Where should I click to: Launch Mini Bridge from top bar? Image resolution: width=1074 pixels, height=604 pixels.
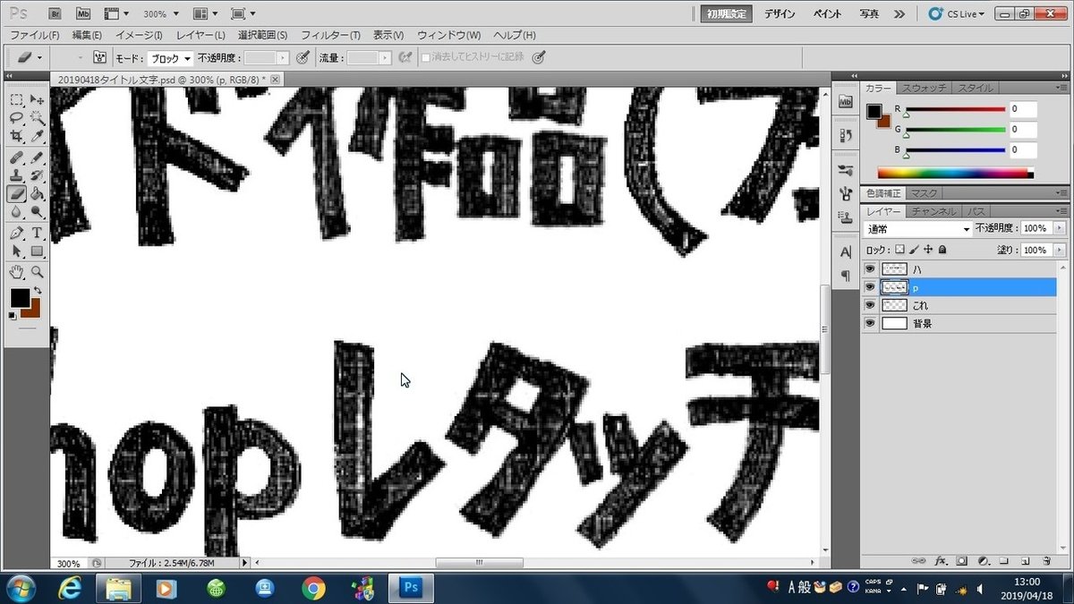coord(82,13)
